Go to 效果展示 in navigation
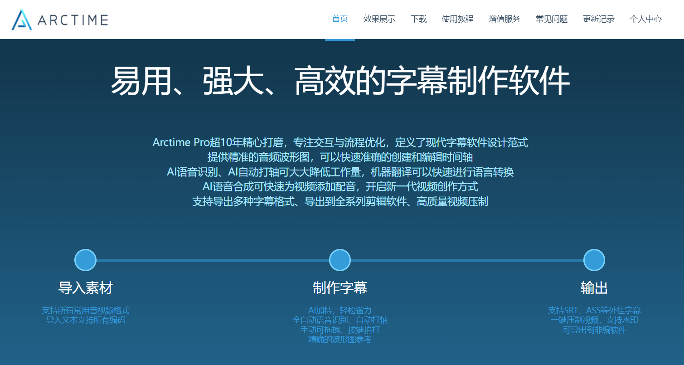684x365 pixels. (379, 19)
